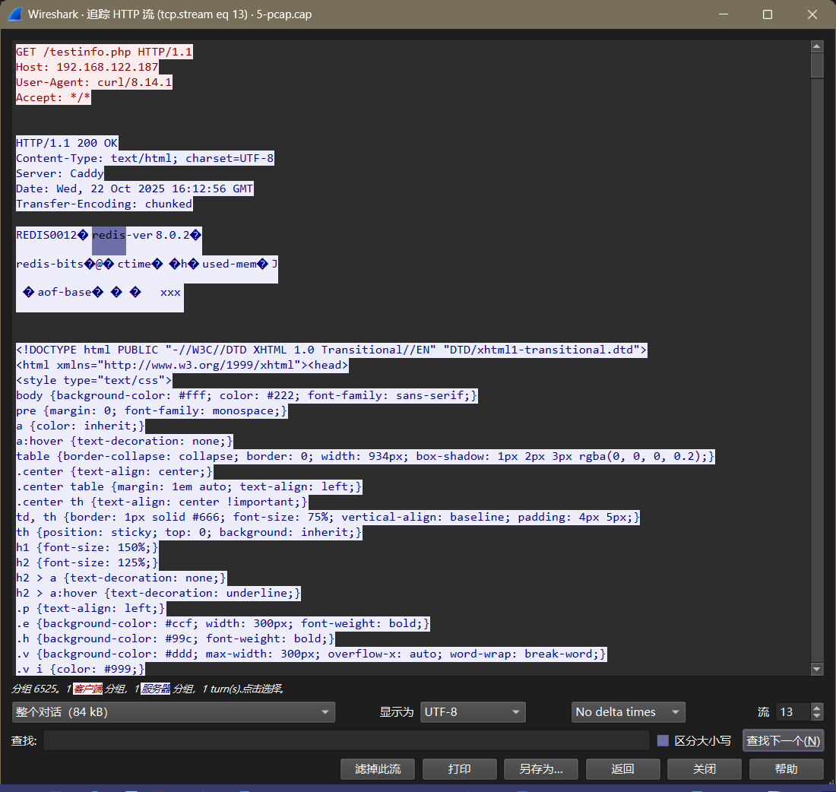Open the No delta times dropdown
836x792 pixels.
point(628,712)
